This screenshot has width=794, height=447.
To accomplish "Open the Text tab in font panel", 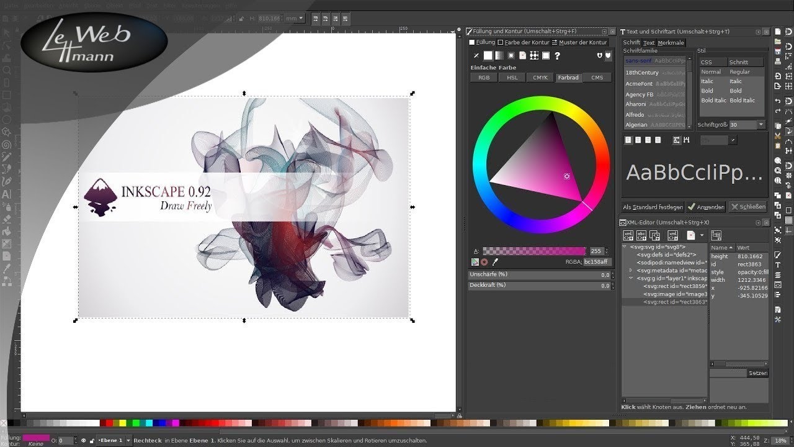I will (649, 43).
